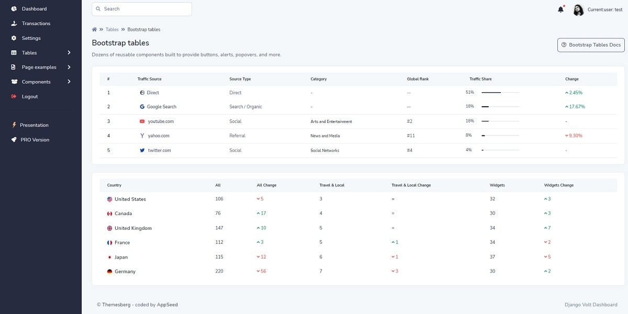Click the AppSeed link in the footer
Viewport: 628px width, 314px height.
pos(166,304)
